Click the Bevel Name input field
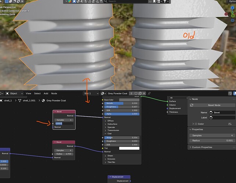Screen dimensions: 236x183 (x=222, y=113)
